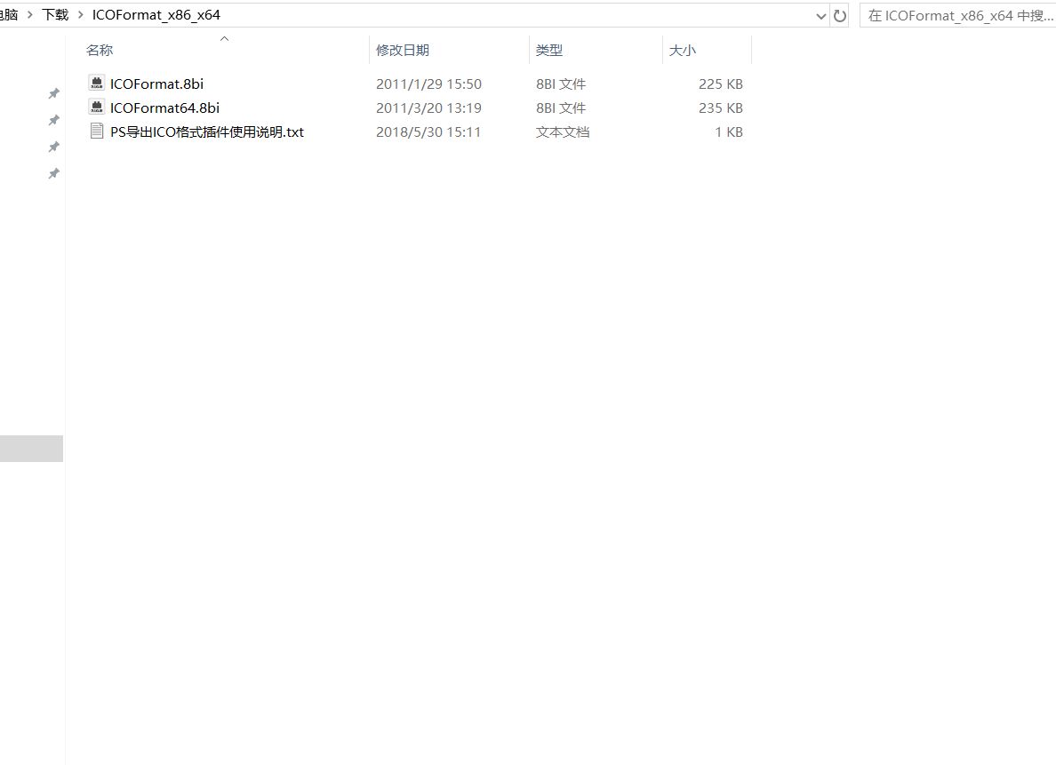Select PS导出ICO格式插件使用说明.txt file name
Image resolution: width=1056 pixels, height=765 pixels.
point(207,131)
